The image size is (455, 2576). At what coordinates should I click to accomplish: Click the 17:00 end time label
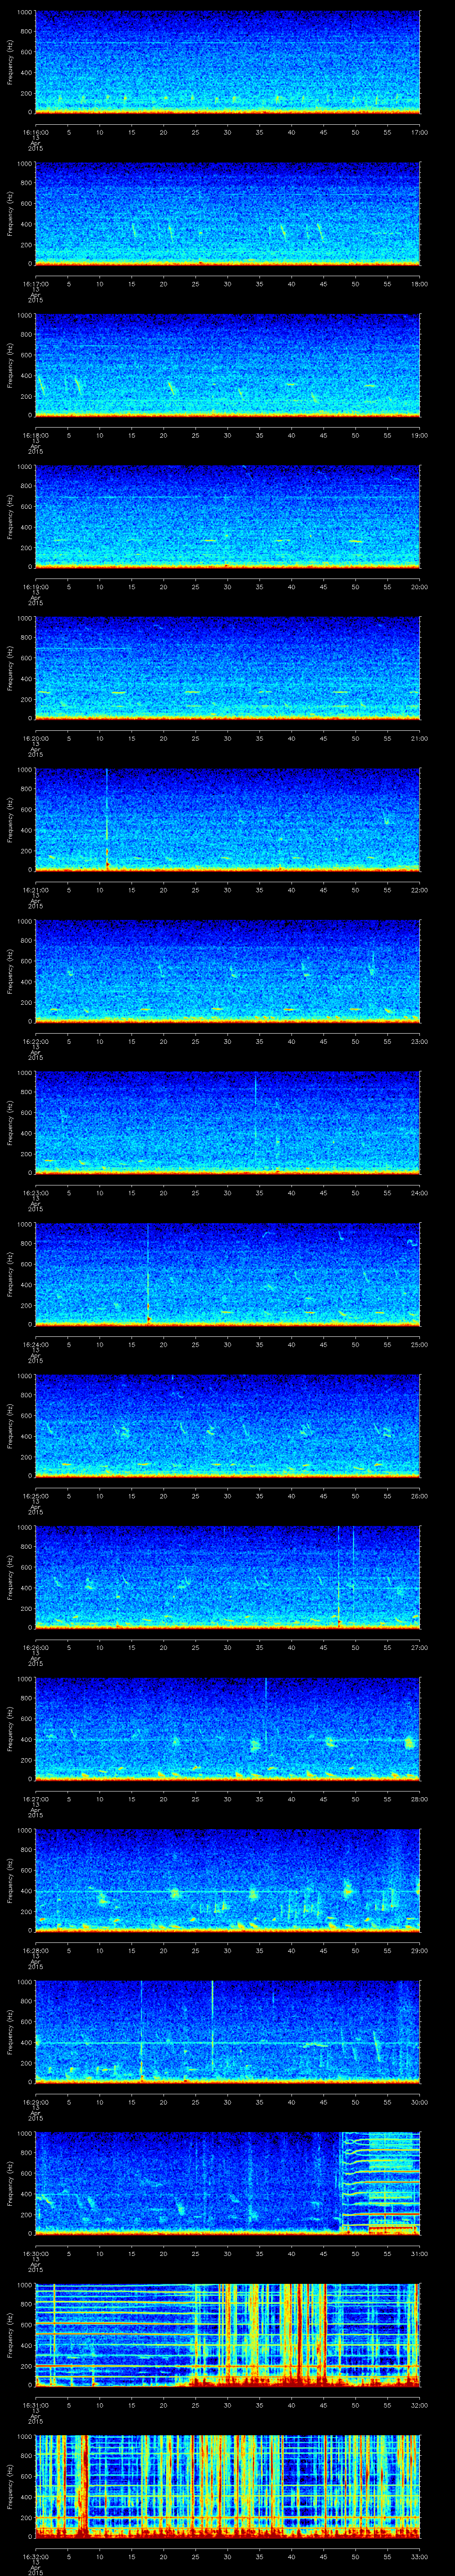coord(419,132)
